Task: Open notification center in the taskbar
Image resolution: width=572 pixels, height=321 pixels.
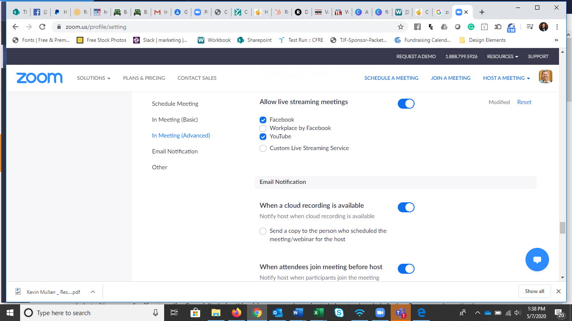Action: pos(559,313)
